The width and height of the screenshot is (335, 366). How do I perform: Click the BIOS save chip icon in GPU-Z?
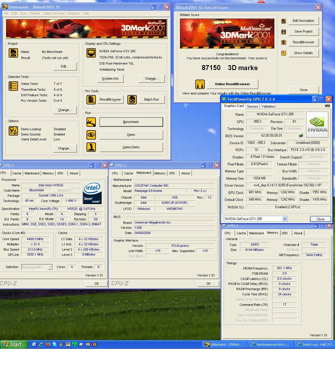pos(301,135)
